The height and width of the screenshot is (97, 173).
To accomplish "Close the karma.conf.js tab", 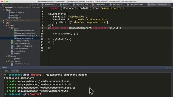I will 107,5.
